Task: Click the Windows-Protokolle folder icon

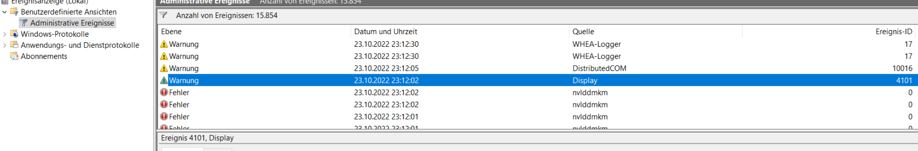Action: (x=15, y=34)
